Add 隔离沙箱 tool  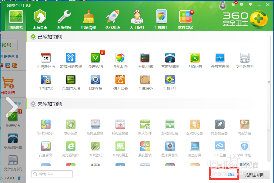245,127
